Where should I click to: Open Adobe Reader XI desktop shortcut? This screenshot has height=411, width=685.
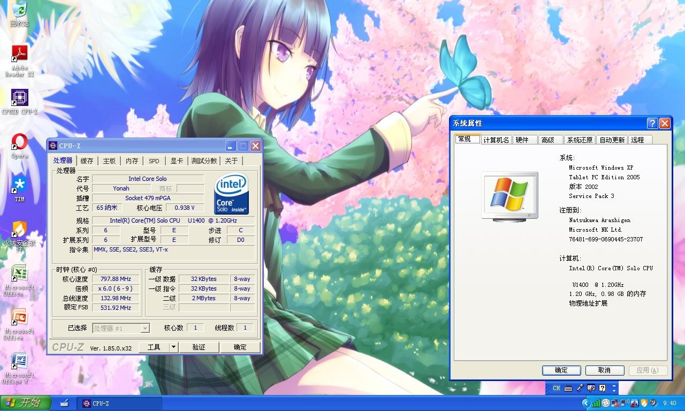coord(19,60)
